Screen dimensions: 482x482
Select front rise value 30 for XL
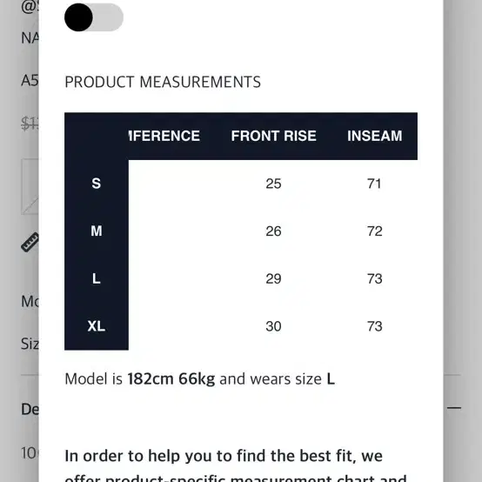pos(273,326)
